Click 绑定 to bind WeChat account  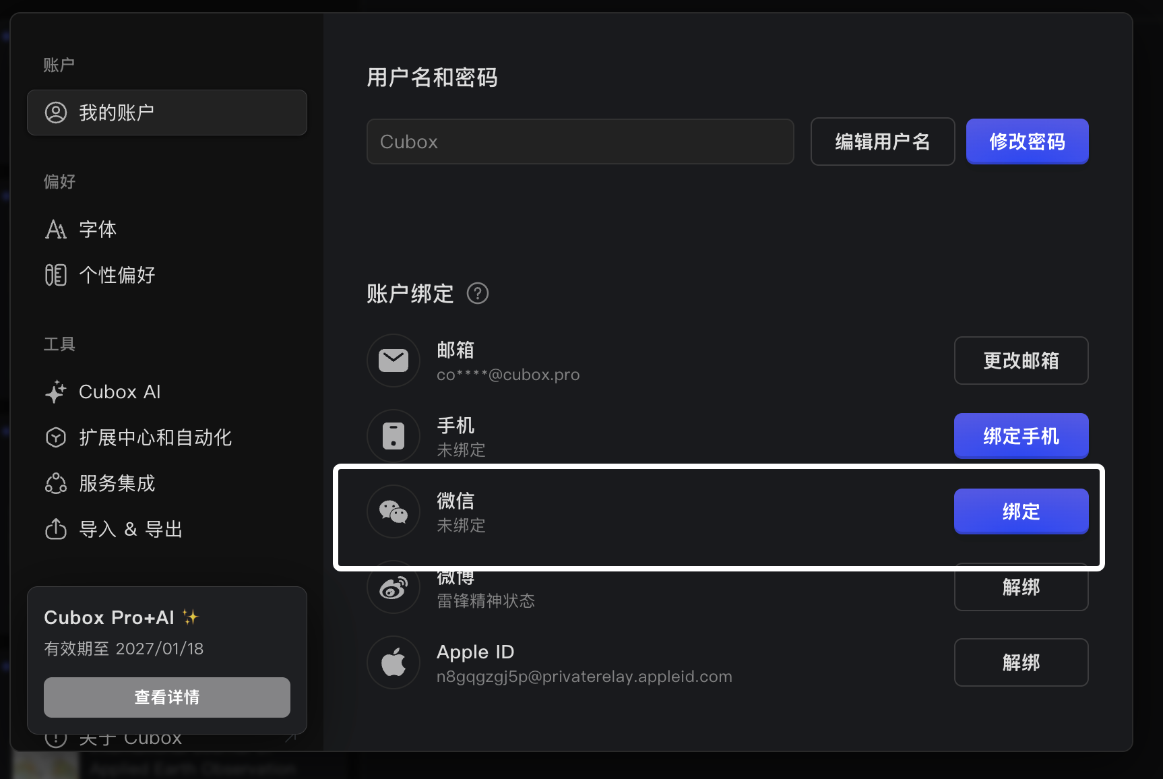click(1021, 511)
